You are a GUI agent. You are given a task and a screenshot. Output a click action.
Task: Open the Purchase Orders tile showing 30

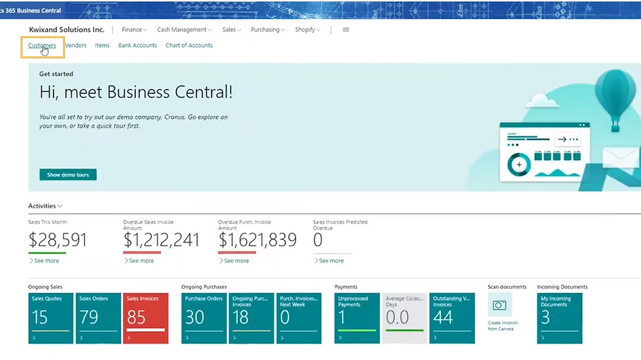coord(204,318)
